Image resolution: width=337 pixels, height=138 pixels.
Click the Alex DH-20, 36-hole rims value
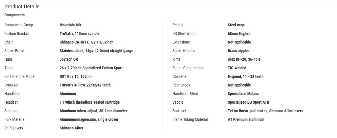tap(244, 60)
